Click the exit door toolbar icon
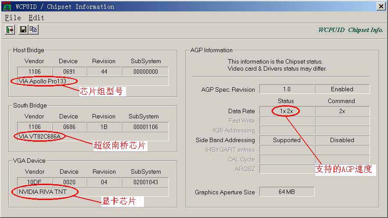 click(x=10, y=29)
